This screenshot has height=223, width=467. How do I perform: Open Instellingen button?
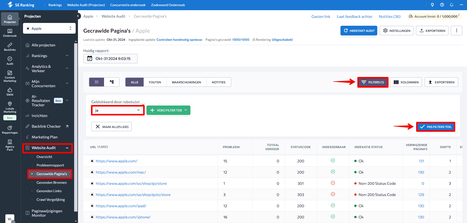396,31
